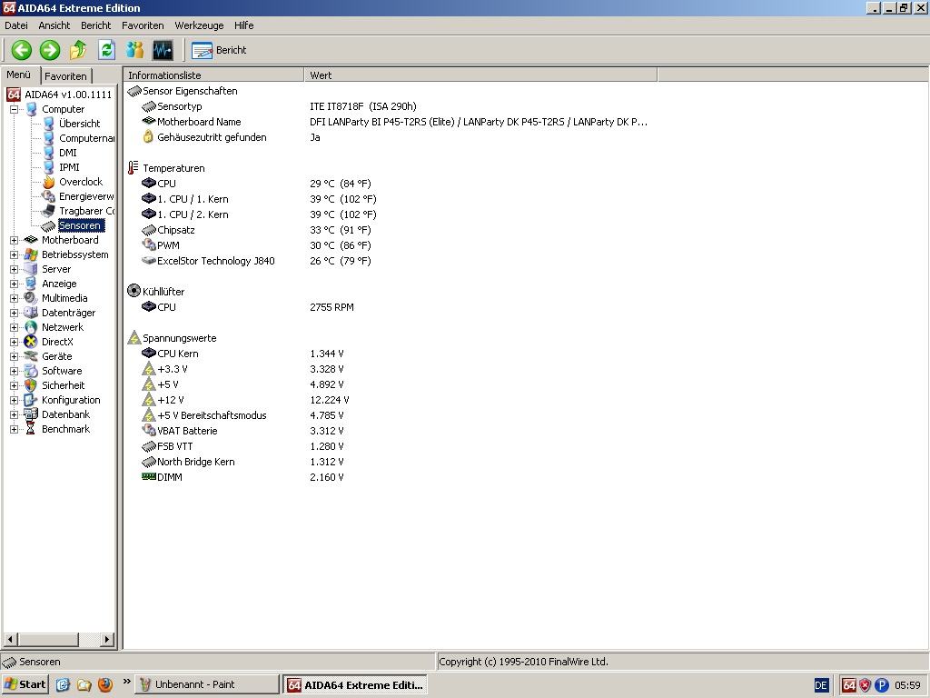Click the Software tree icon
930x698 pixels.
[30, 371]
